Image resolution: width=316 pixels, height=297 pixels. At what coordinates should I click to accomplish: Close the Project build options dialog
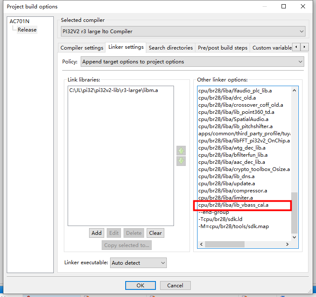click(x=303, y=6)
